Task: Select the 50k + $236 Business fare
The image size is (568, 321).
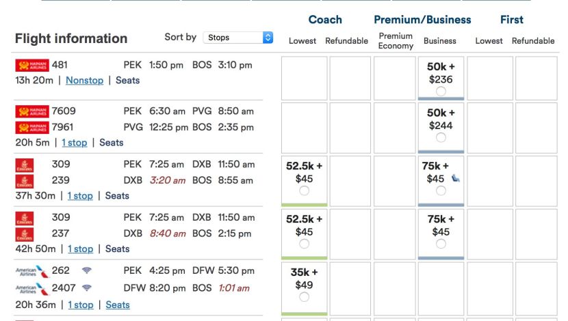Action: (x=441, y=91)
